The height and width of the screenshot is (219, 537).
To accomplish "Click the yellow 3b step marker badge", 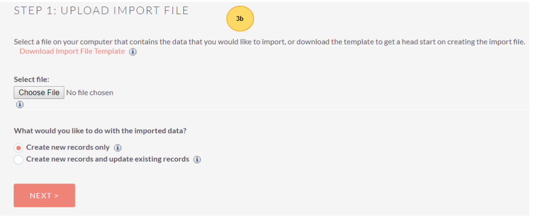I will pos(240,19).
